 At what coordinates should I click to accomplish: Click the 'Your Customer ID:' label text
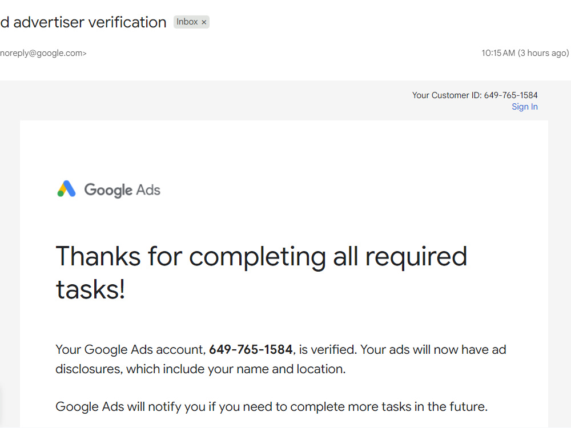tap(447, 95)
